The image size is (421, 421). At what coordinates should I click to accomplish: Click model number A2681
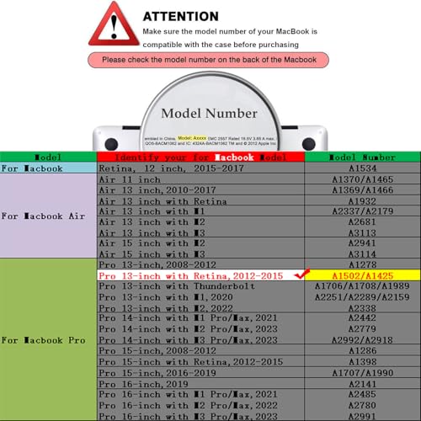(x=362, y=221)
